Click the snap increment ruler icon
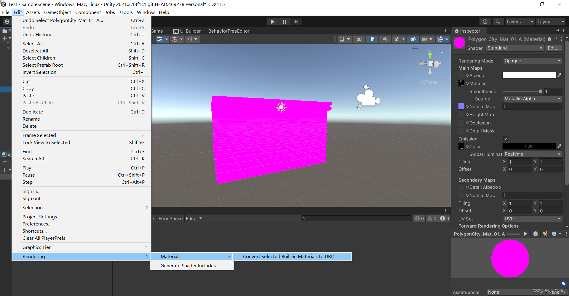 (x=189, y=39)
